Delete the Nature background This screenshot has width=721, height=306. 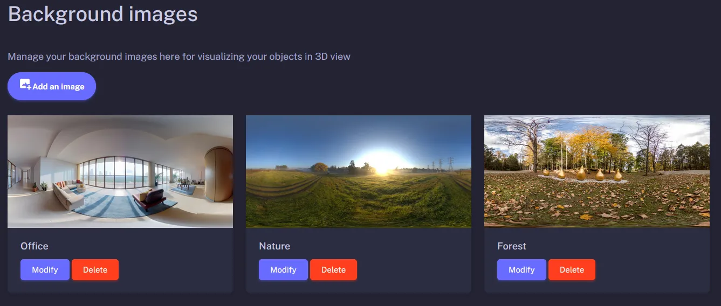click(x=333, y=270)
